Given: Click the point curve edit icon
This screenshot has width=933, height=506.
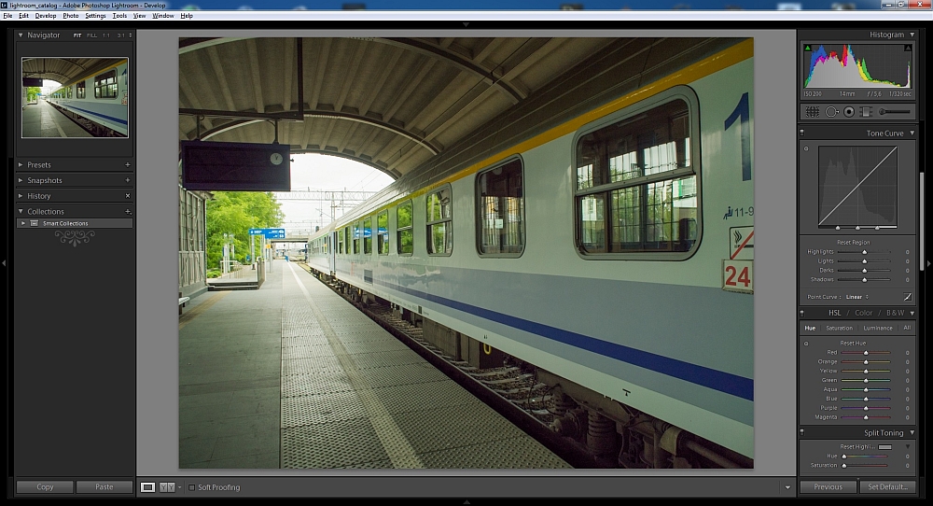Looking at the screenshot, I should (907, 297).
